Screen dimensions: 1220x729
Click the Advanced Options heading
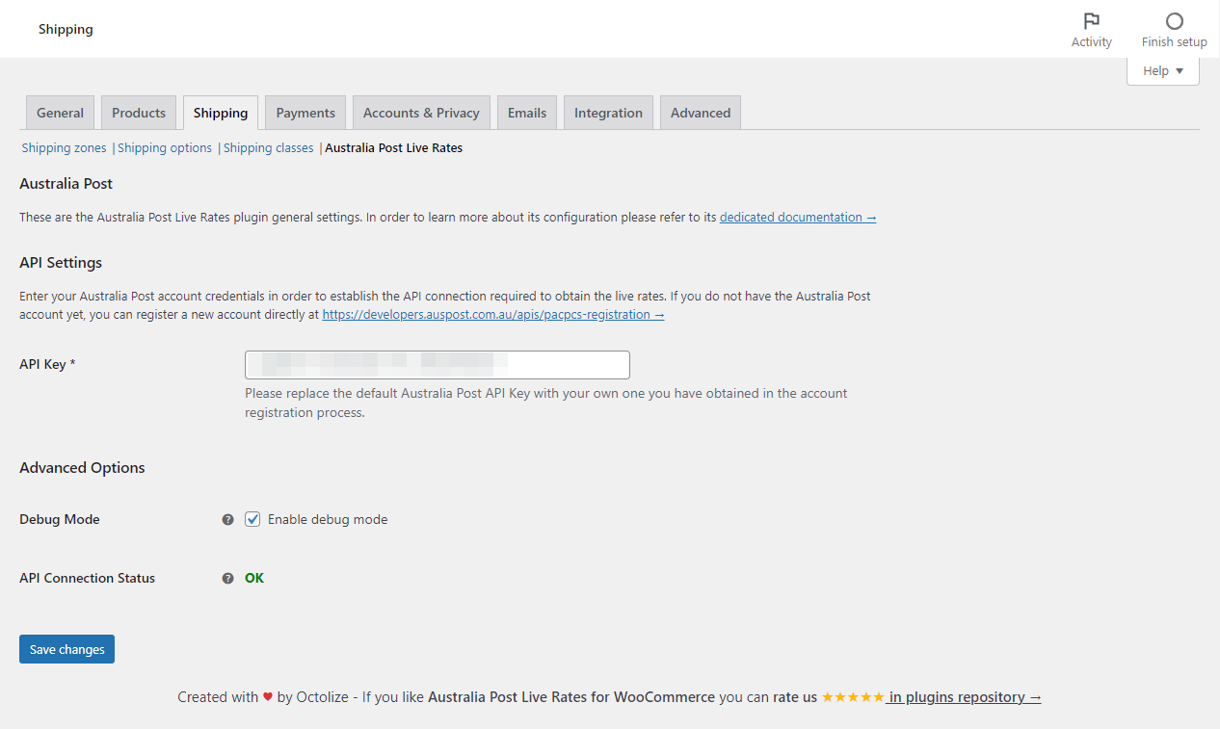tap(82, 467)
